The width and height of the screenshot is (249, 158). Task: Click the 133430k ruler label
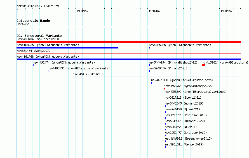[x=82, y=11]
